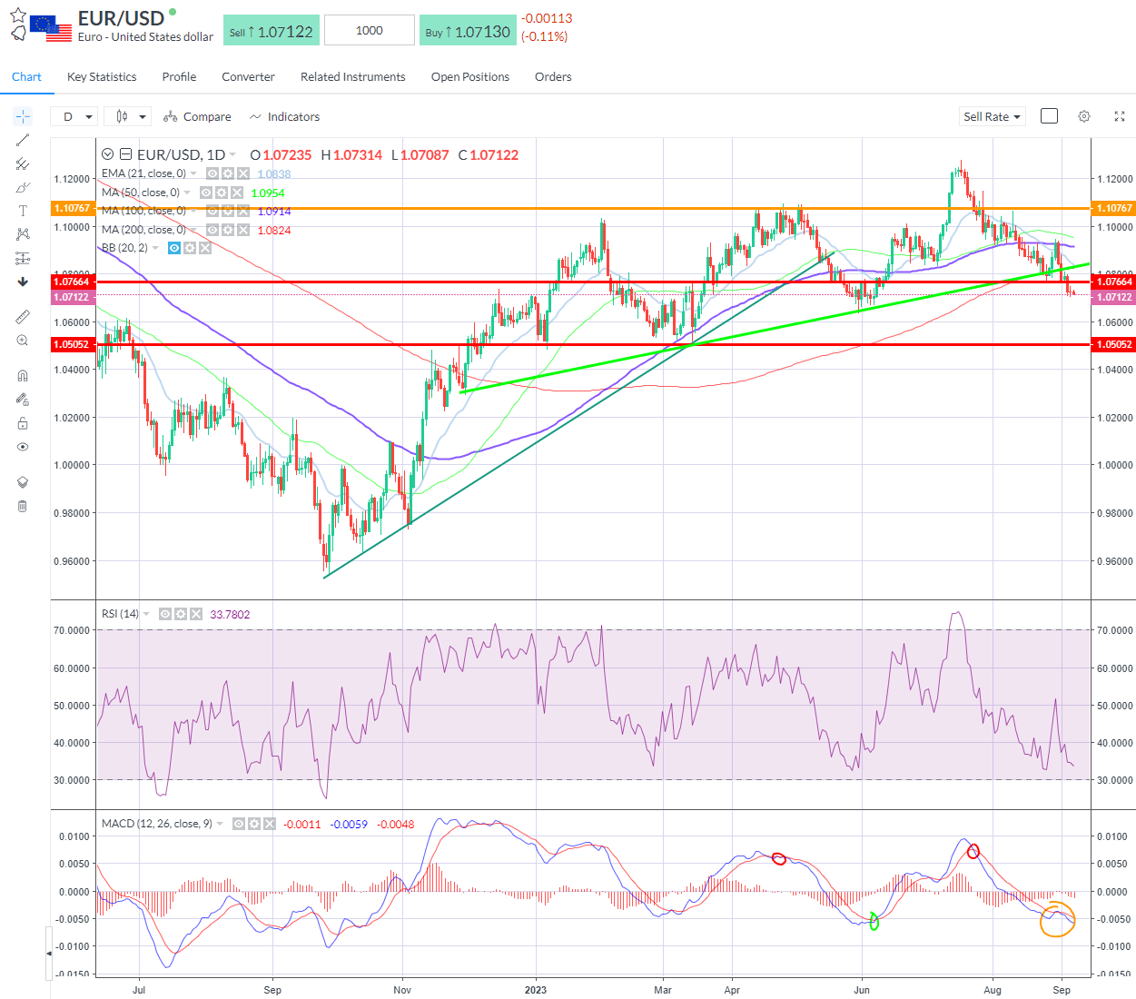
Task: Select the crosshair cursor tool
Action: click(22, 115)
